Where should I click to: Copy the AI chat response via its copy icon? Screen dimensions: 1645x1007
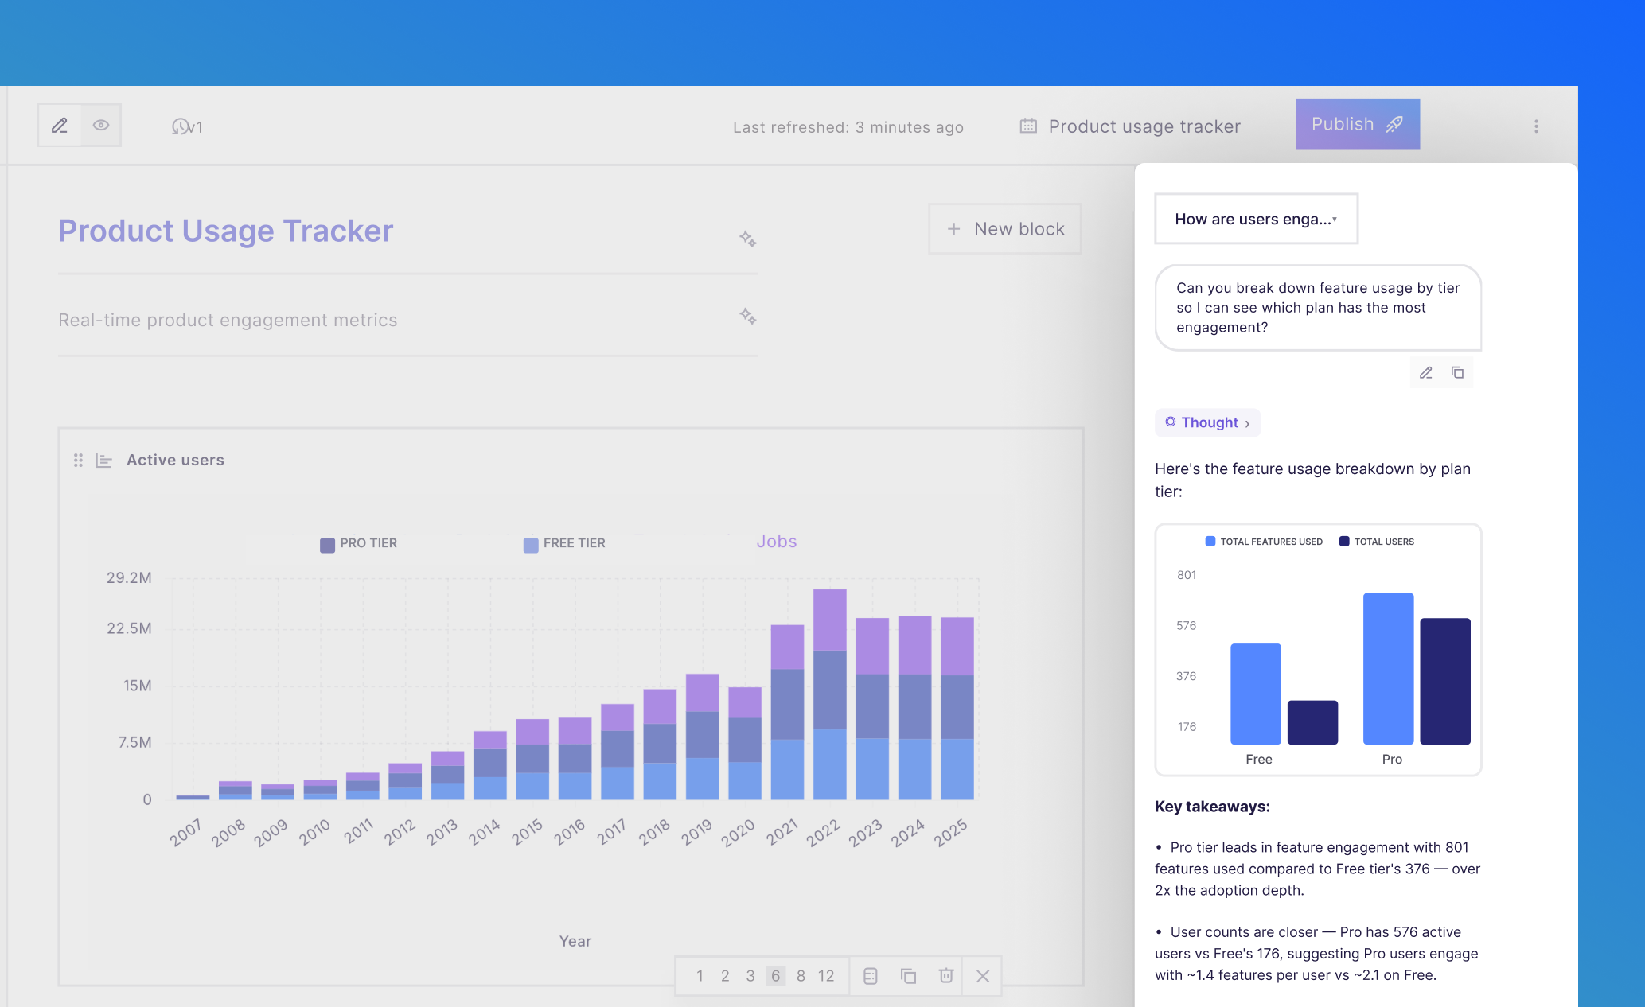(x=1458, y=372)
